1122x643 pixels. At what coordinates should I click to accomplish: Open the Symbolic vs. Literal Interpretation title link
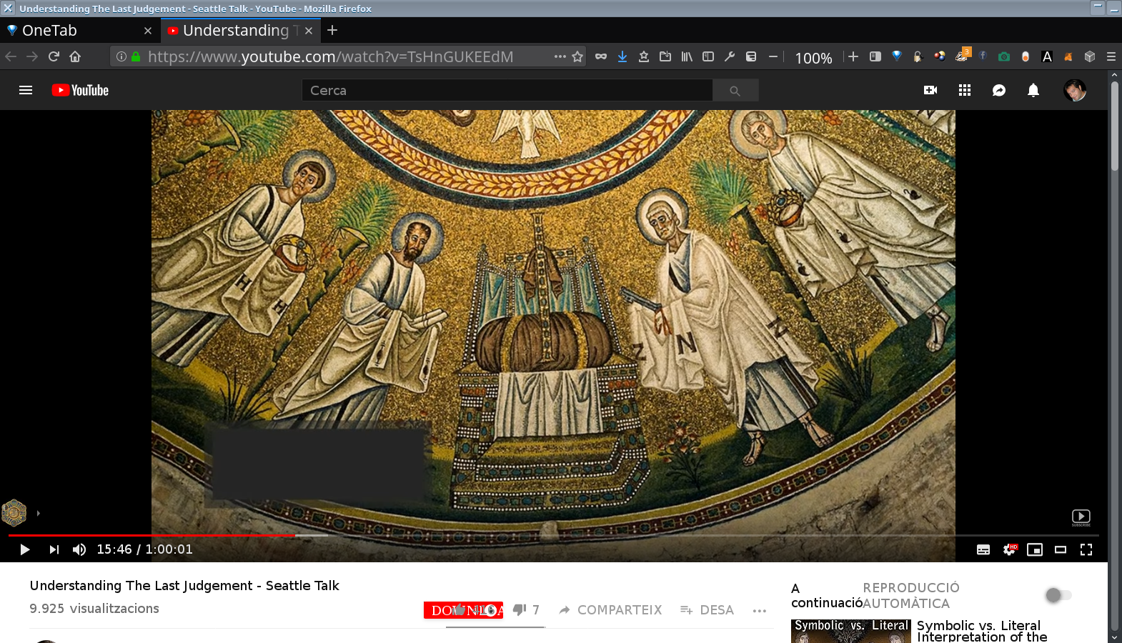[x=982, y=631]
